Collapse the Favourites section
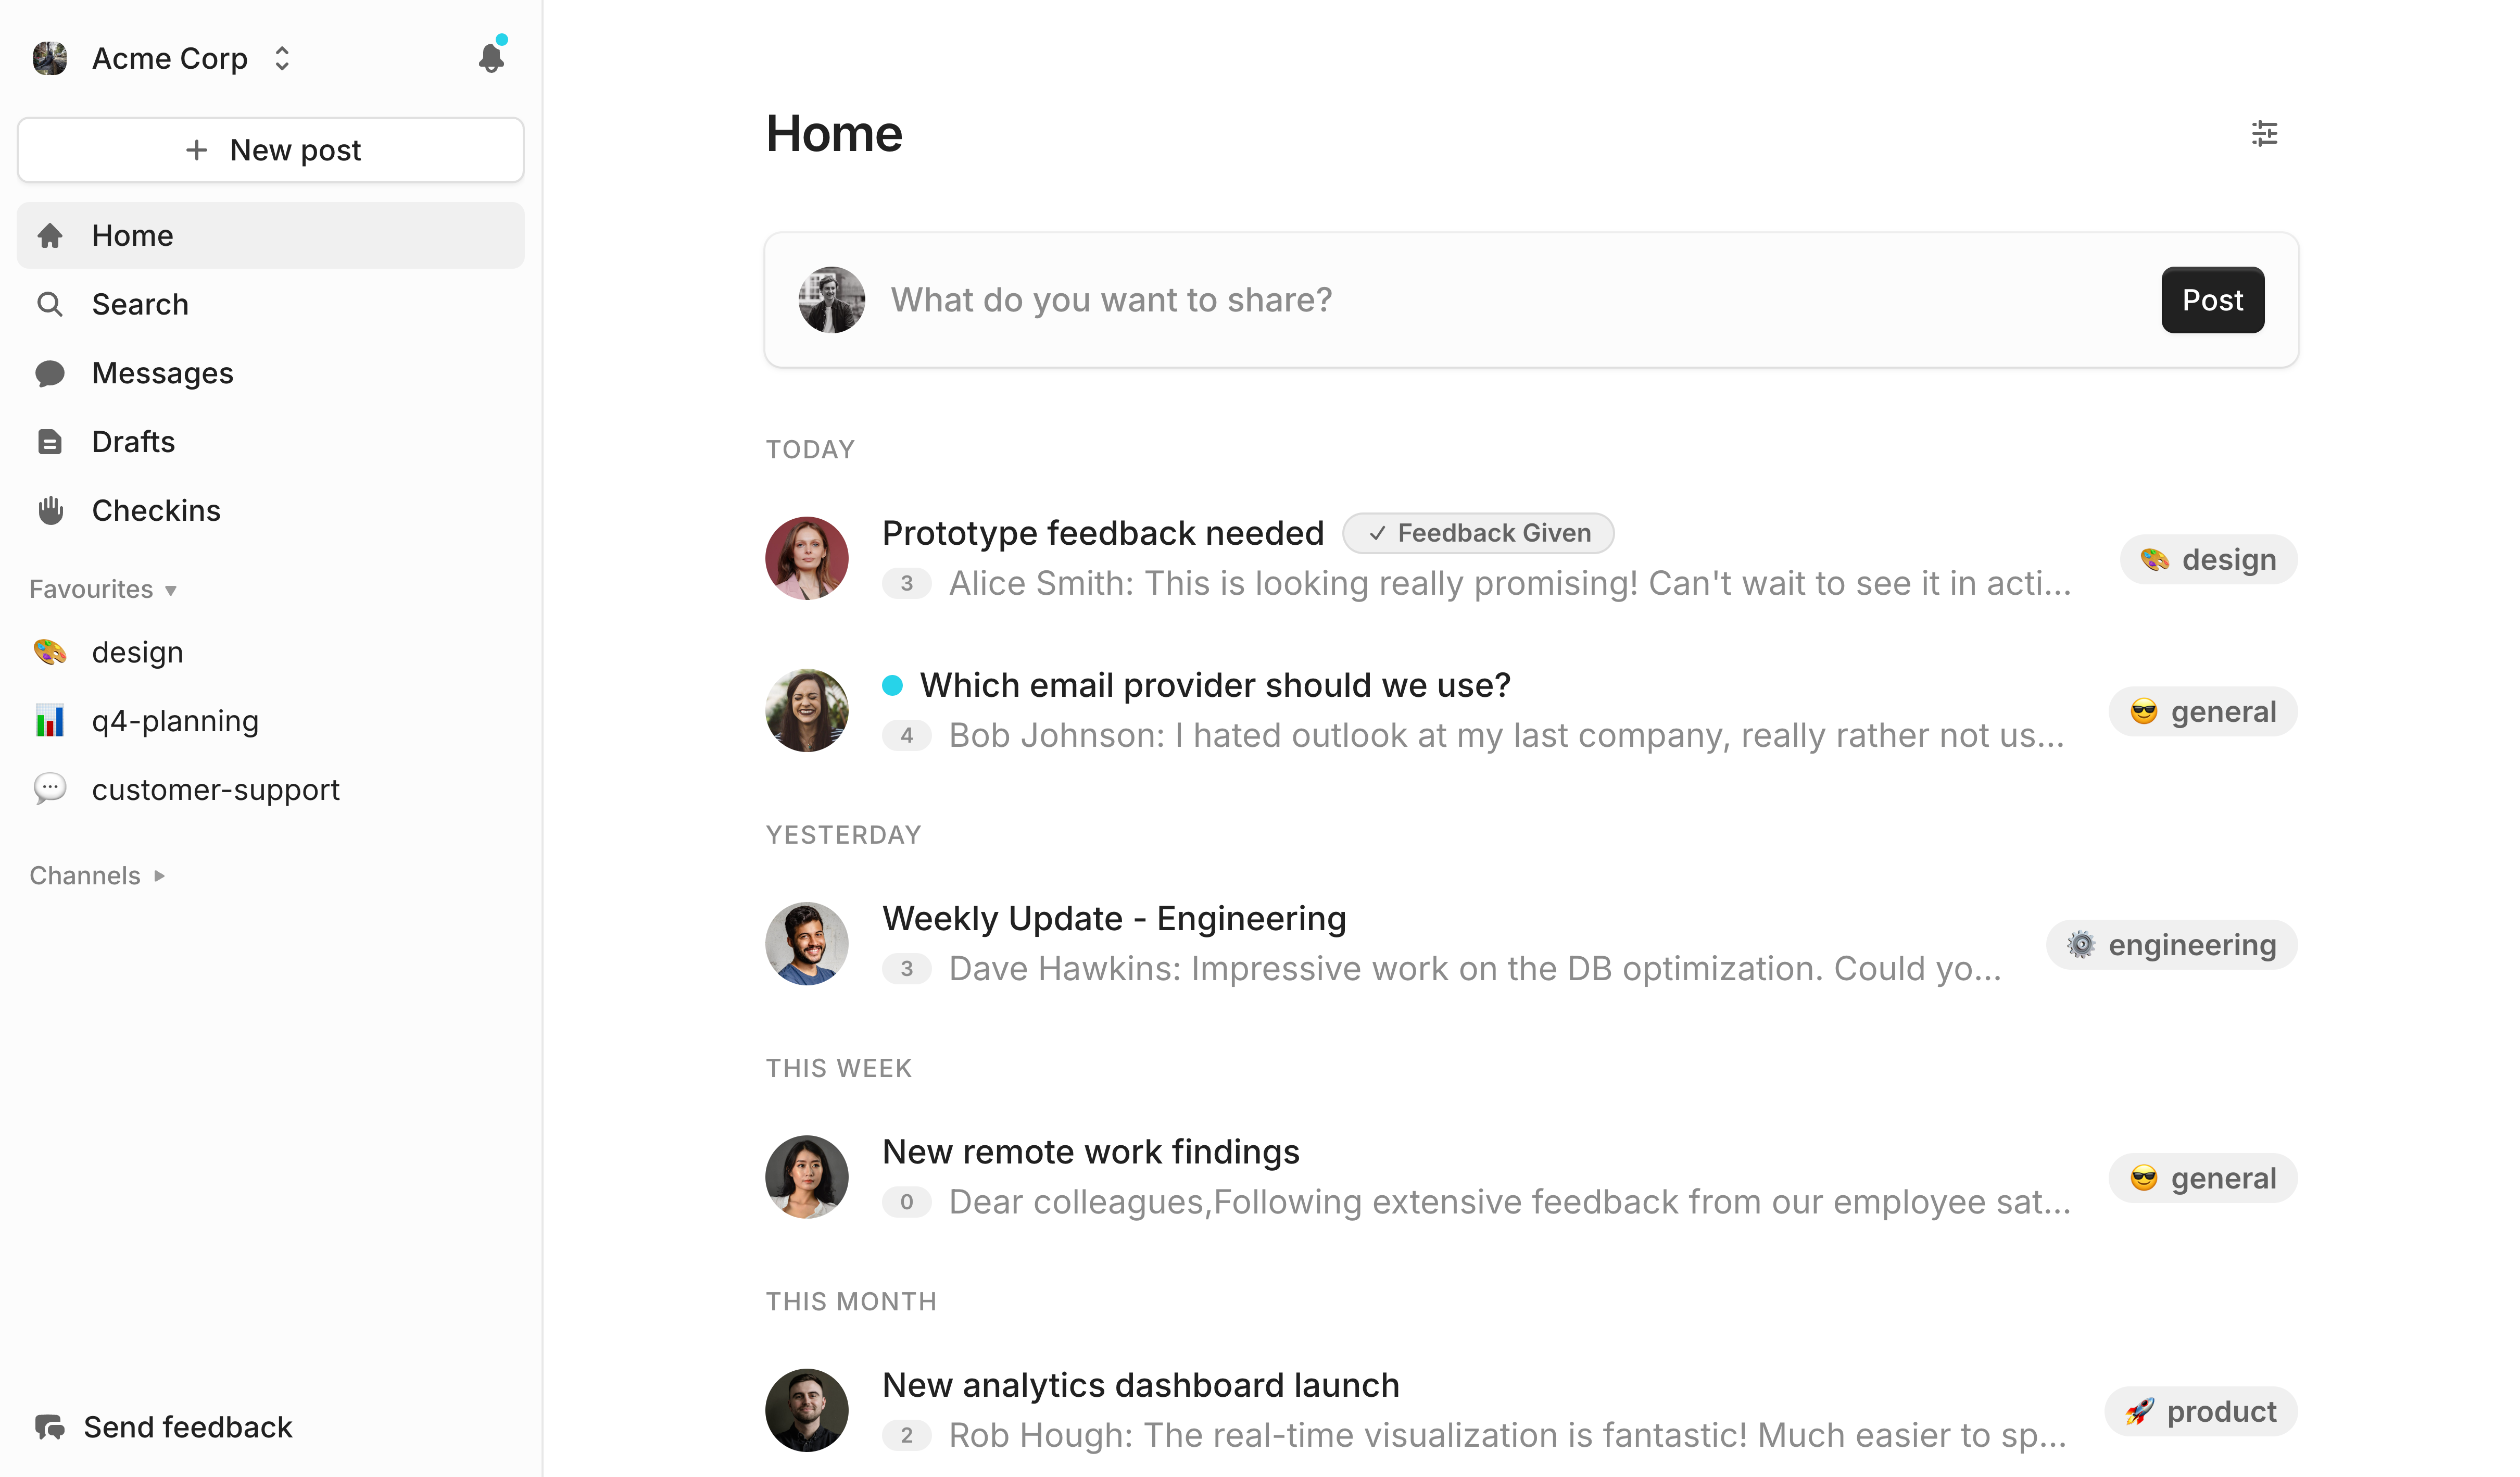This screenshot has width=2520, height=1477. click(x=103, y=588)
